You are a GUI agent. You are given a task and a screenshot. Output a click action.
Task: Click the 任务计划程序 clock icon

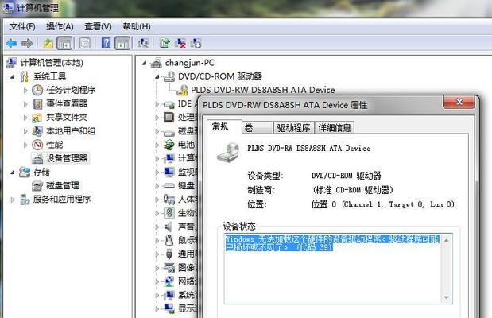37,90
